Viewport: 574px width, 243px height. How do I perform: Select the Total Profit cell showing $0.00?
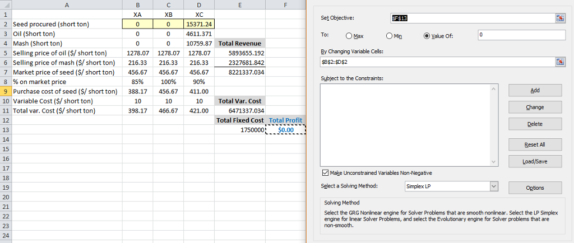286,130
